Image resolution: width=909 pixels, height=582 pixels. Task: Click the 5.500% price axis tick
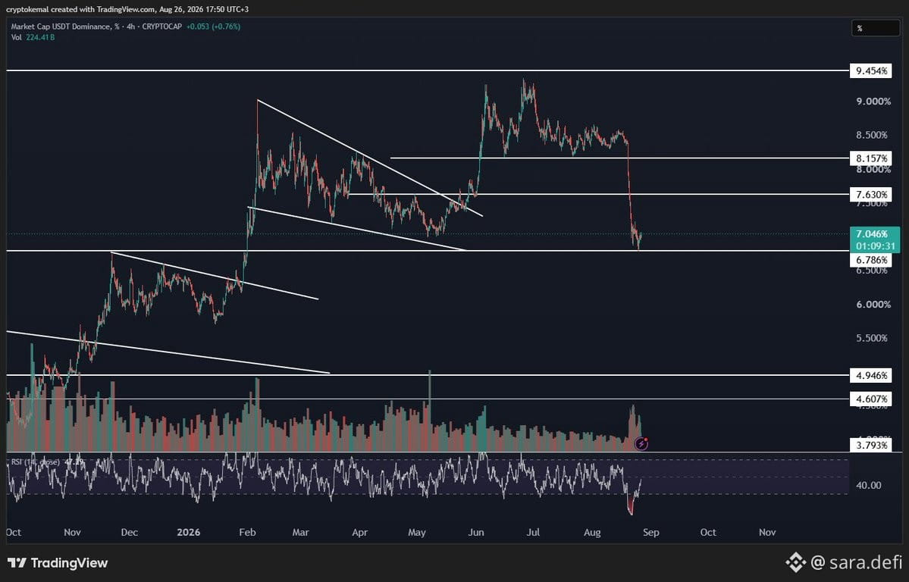click(x=871, y=338)
